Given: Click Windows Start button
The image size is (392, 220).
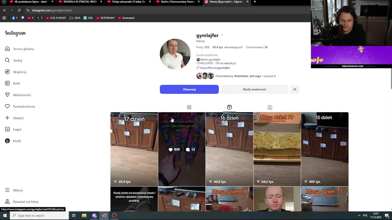Looking at the screenshot, I should [5, 216].
